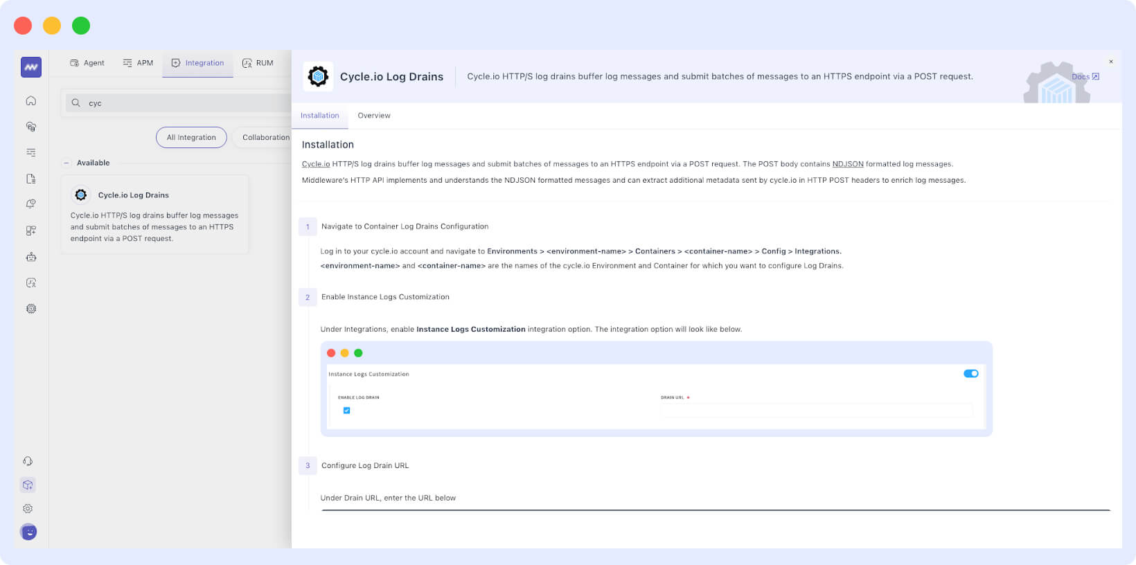Open the dashboard widgets plus icon
This screenshot has height=565, width=1136.
[x=31, y=231]
